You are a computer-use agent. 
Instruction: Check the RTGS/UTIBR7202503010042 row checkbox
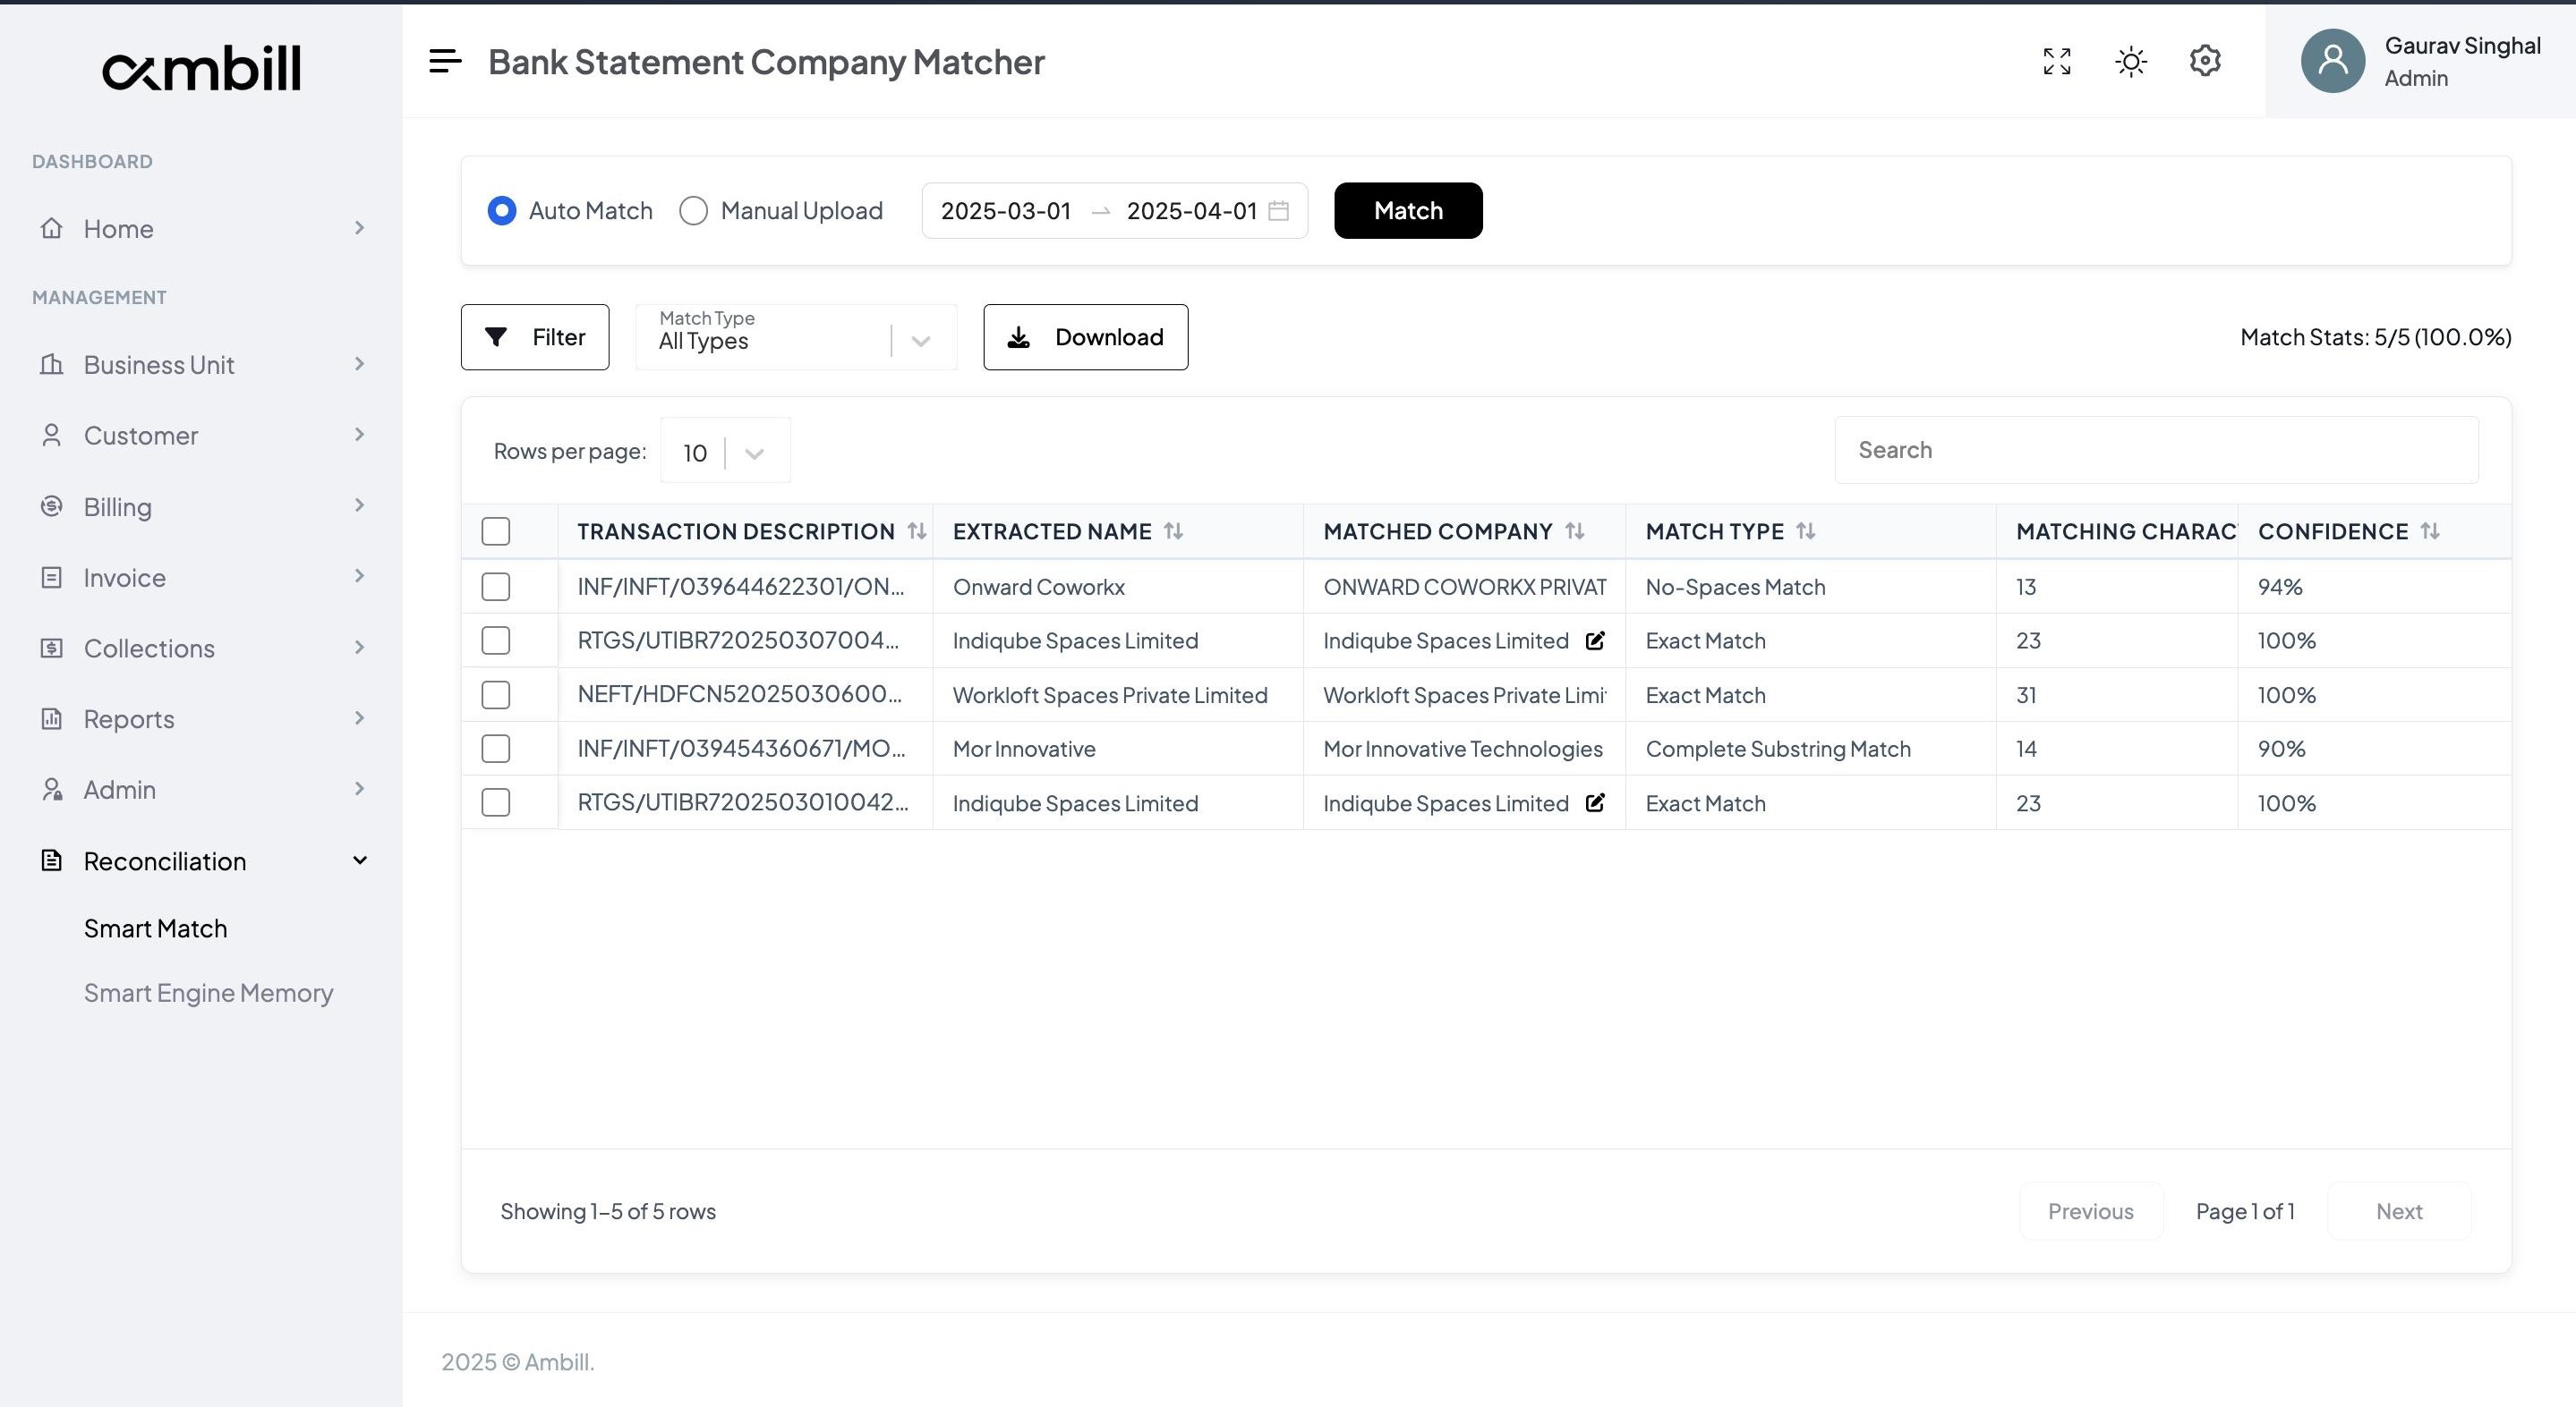coord(496,802)
